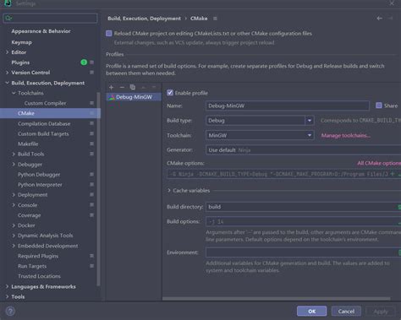The height and width of the screenshot is (320, 401).
Task: Toggle Reload CMake project on editing checkbox
Action: pos(109,34)
